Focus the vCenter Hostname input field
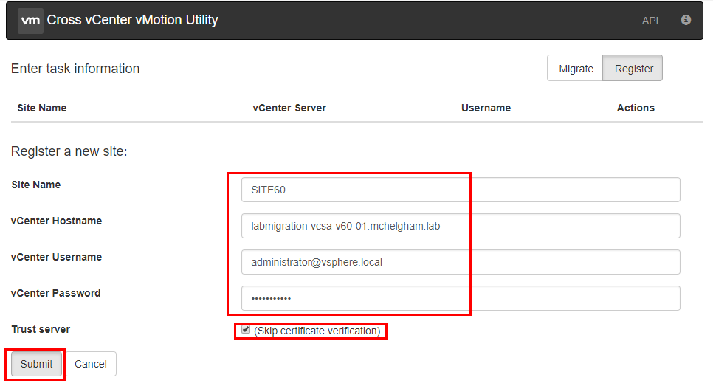 coord(461,226)
